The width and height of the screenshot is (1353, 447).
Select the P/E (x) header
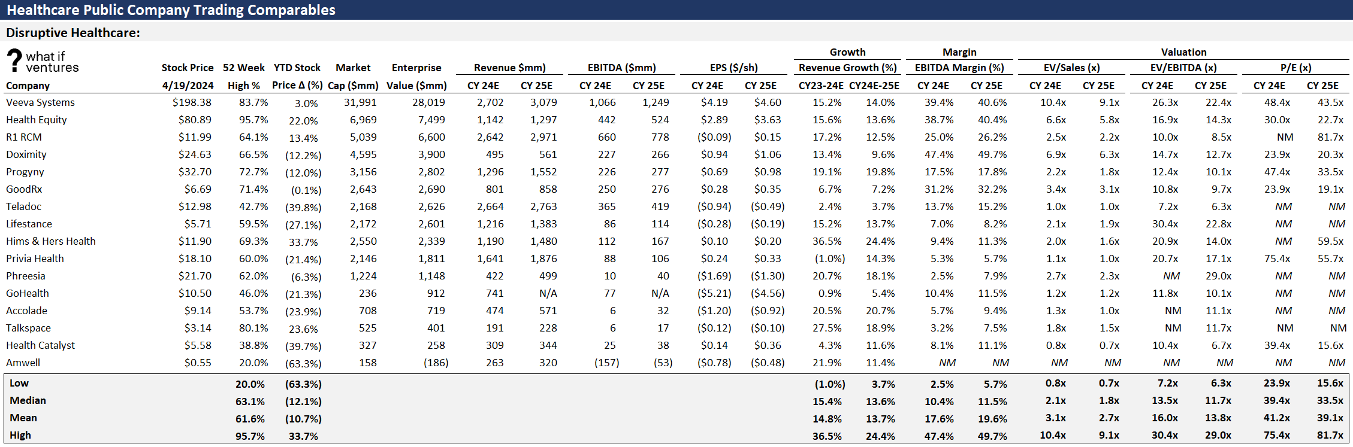(x=1296, y=68)
